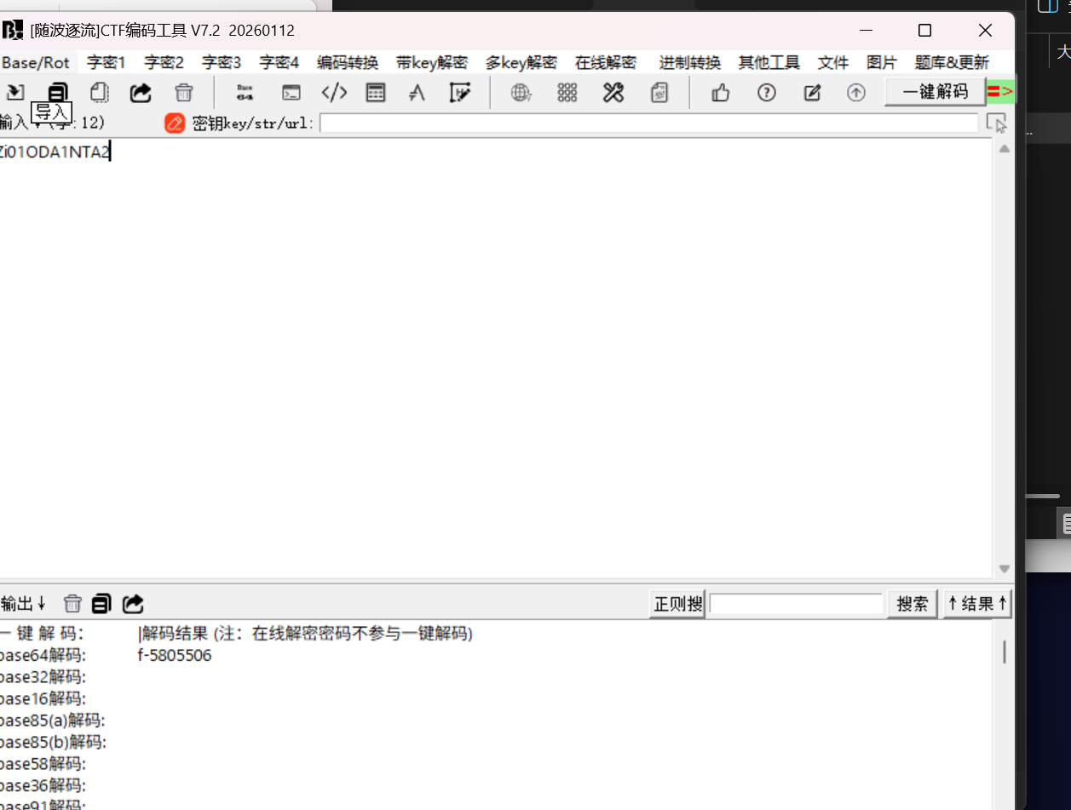Screen dimensions: 1071x810
Task: Click the 正则搜 button
Action: [x=677, y=604]
